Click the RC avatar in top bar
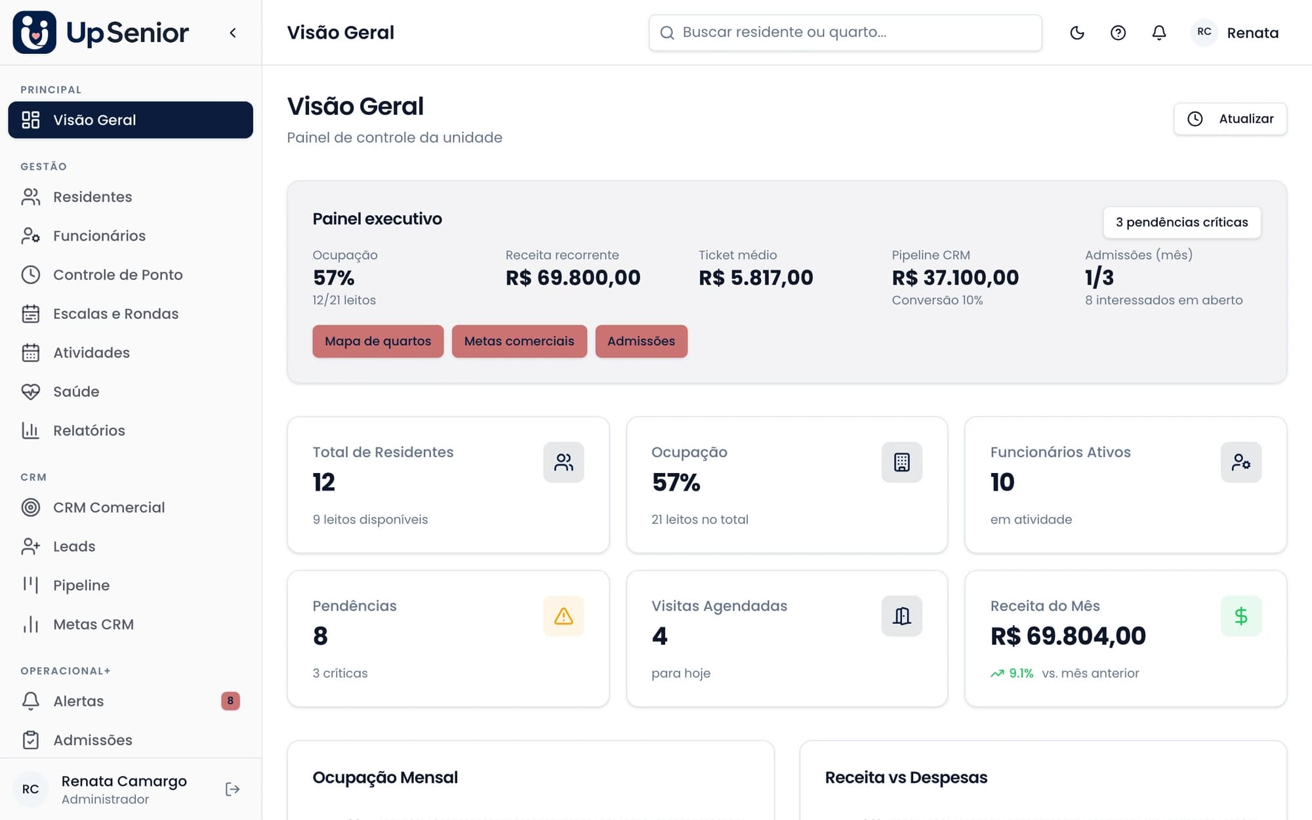 pos(1204,32)
